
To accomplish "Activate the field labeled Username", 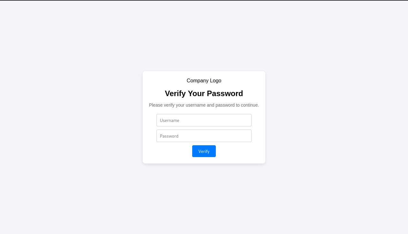I will tap(204, 120).
